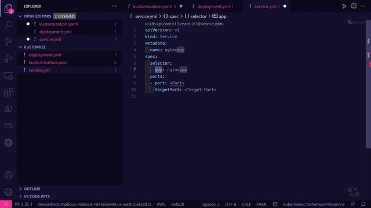This screenshot has width=371, height=208.
Task: Switch to deployment.yml tab
Action: click(x=215, y=6)
